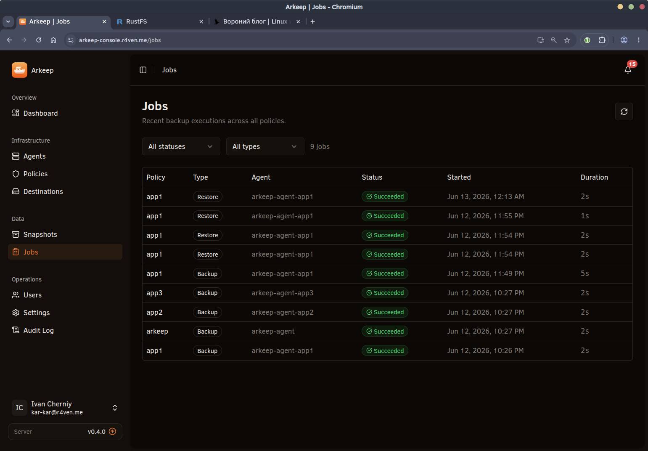
Task: Refresh the jobs list using the reload button
Action: coord(624,111)
